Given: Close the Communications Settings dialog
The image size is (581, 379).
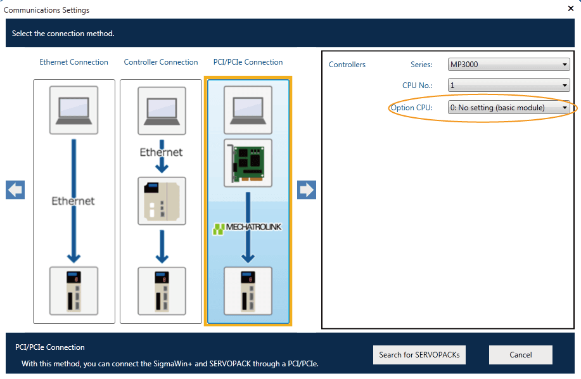Looking at the screenshot, I should click(570, 8).
